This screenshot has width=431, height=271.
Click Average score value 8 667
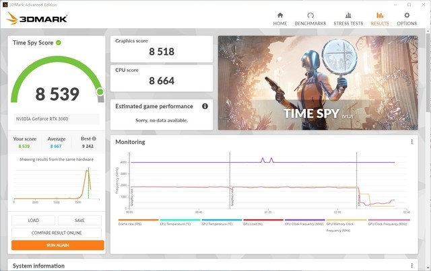tap(56, 147)
